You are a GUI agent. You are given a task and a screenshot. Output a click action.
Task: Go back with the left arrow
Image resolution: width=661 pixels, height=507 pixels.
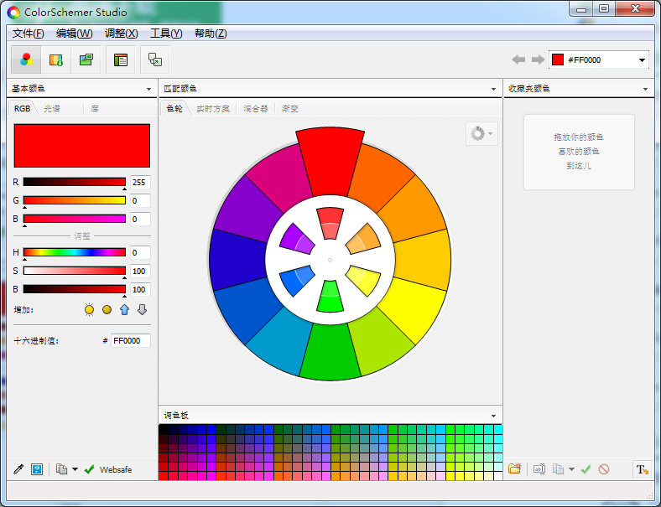pos(518,59)
